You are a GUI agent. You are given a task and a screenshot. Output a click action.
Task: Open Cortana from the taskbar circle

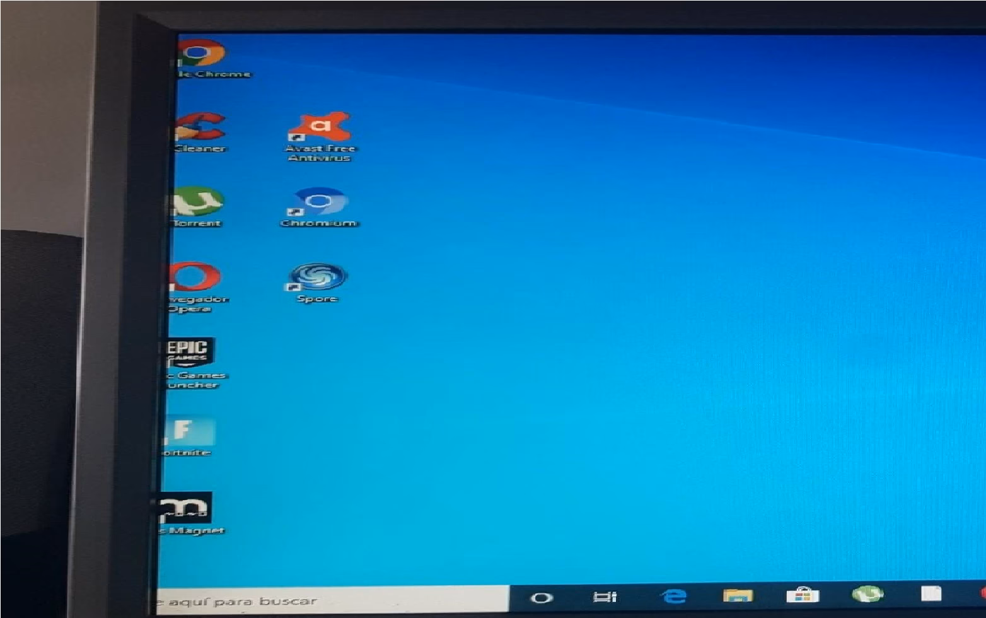coord(542,597)
